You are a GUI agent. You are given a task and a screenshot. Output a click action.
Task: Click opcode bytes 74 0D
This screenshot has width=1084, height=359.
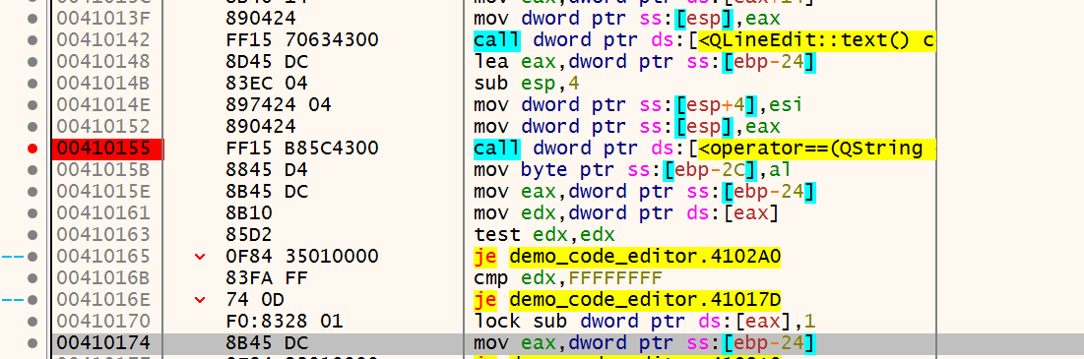[x=254, y=300]
